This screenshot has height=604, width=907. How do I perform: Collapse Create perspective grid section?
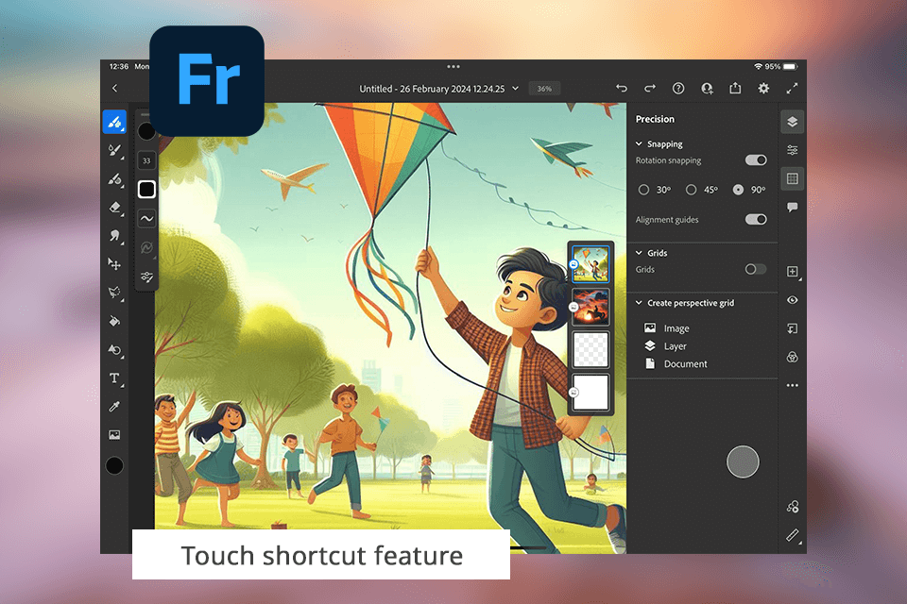(x=640, y=303)
